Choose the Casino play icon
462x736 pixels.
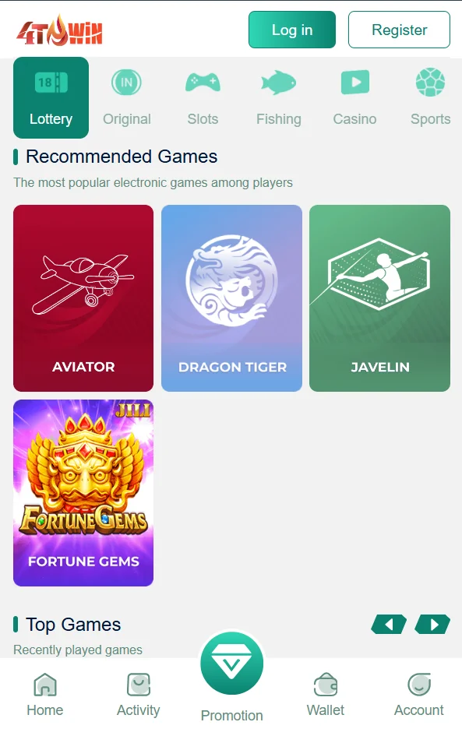355,83
